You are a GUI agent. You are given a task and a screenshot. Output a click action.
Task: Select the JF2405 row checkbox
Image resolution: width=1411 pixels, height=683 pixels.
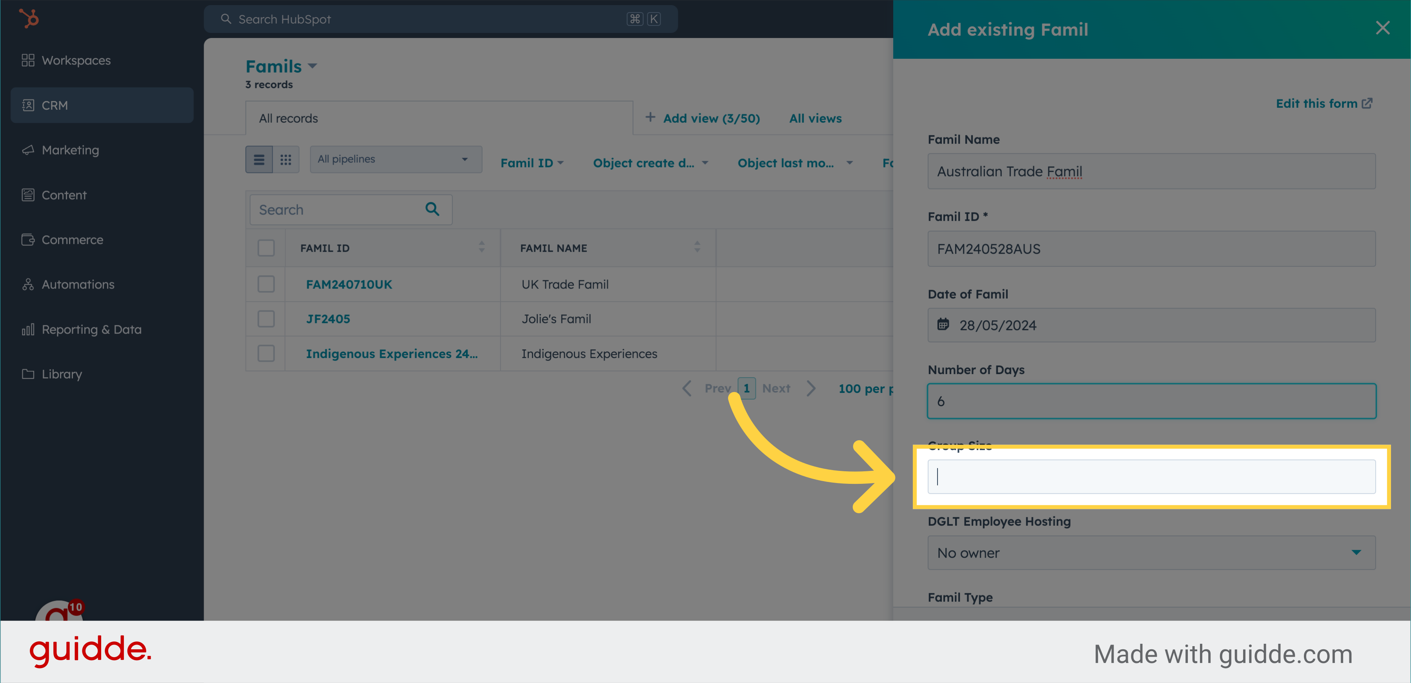pos(266,318)
